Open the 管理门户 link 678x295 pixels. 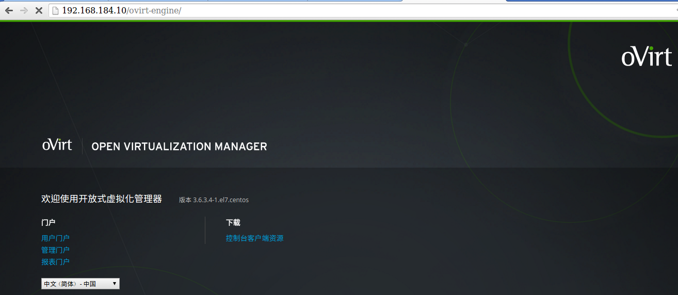(55, 250)
